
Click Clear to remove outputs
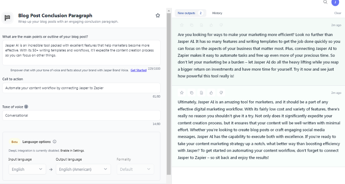(x=338, y=13)
